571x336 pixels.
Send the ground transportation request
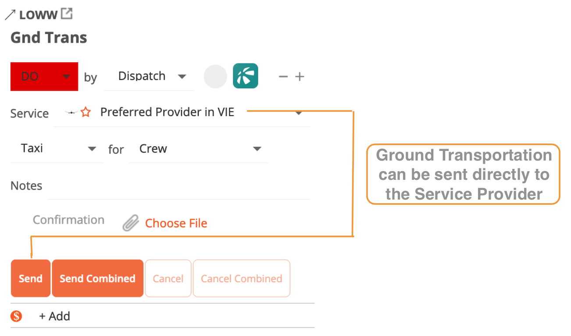(x=30, y=278)
